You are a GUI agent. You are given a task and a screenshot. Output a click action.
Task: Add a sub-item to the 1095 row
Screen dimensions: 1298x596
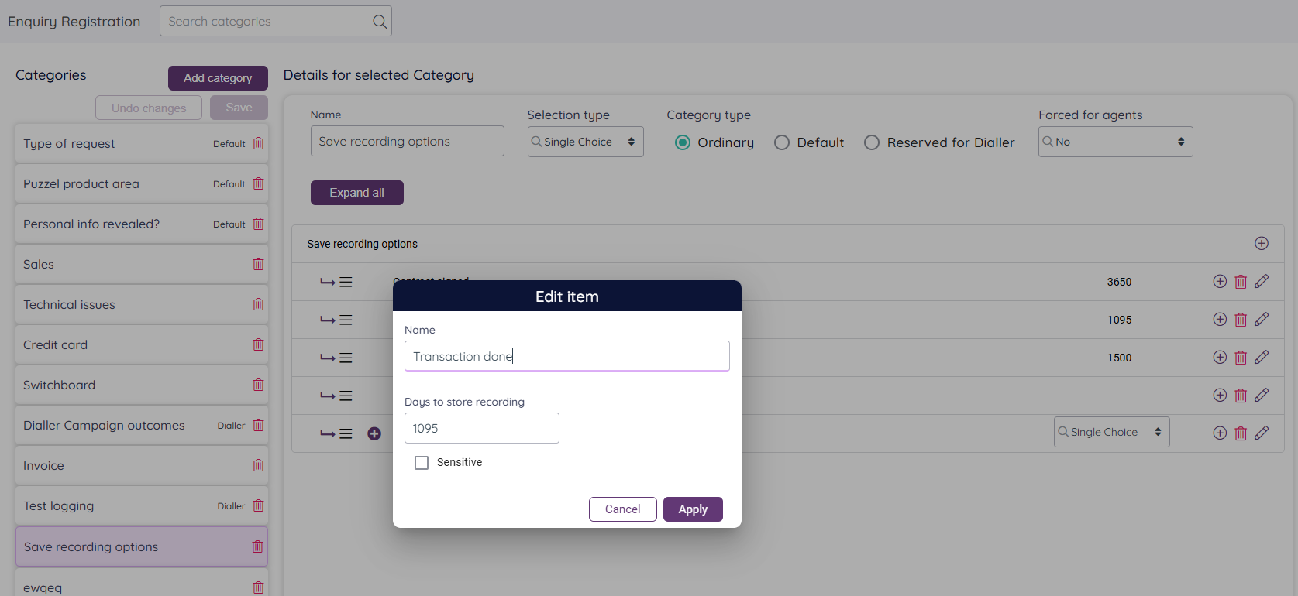click(x=1220, y=320)
